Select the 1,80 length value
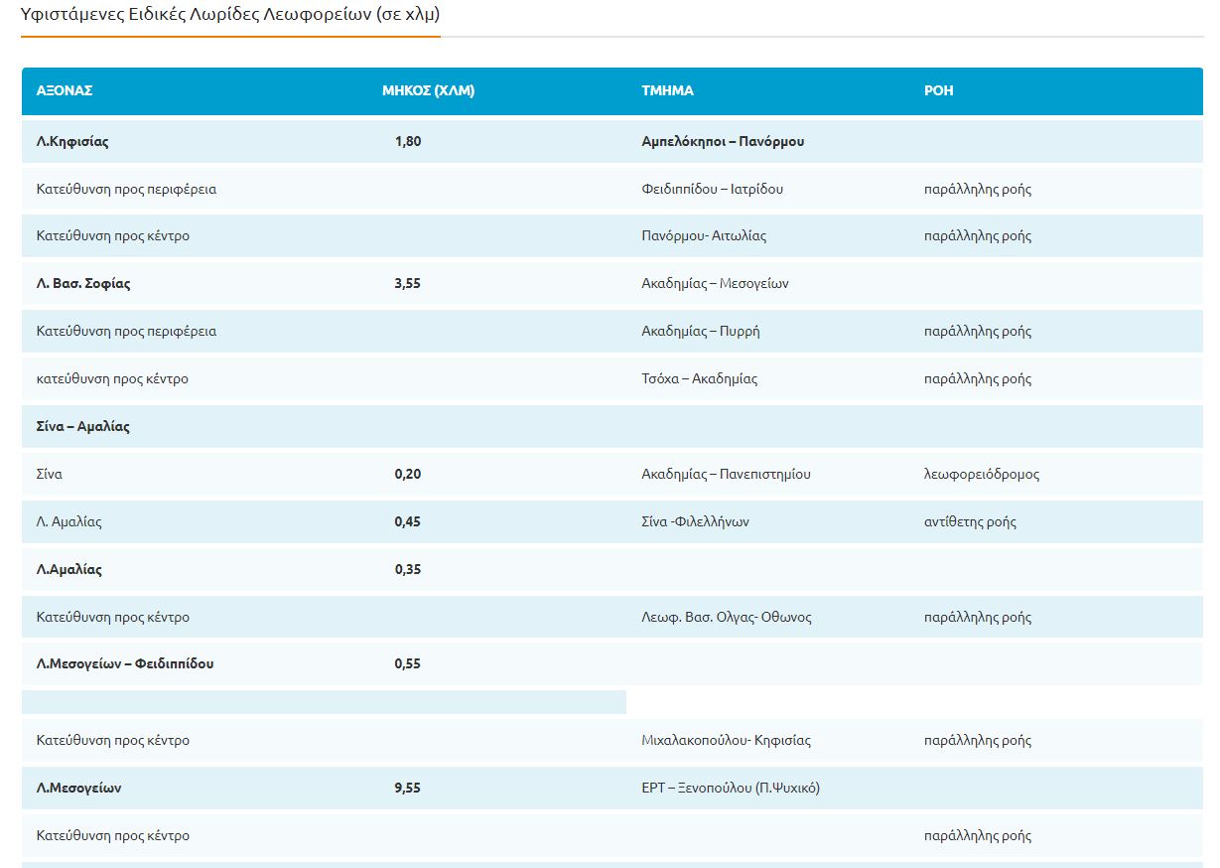 point(408,141)
